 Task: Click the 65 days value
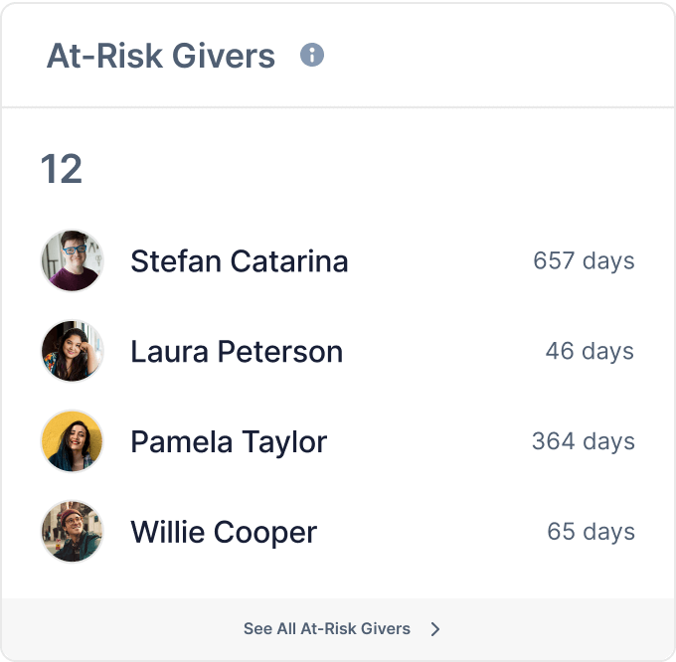591,532
